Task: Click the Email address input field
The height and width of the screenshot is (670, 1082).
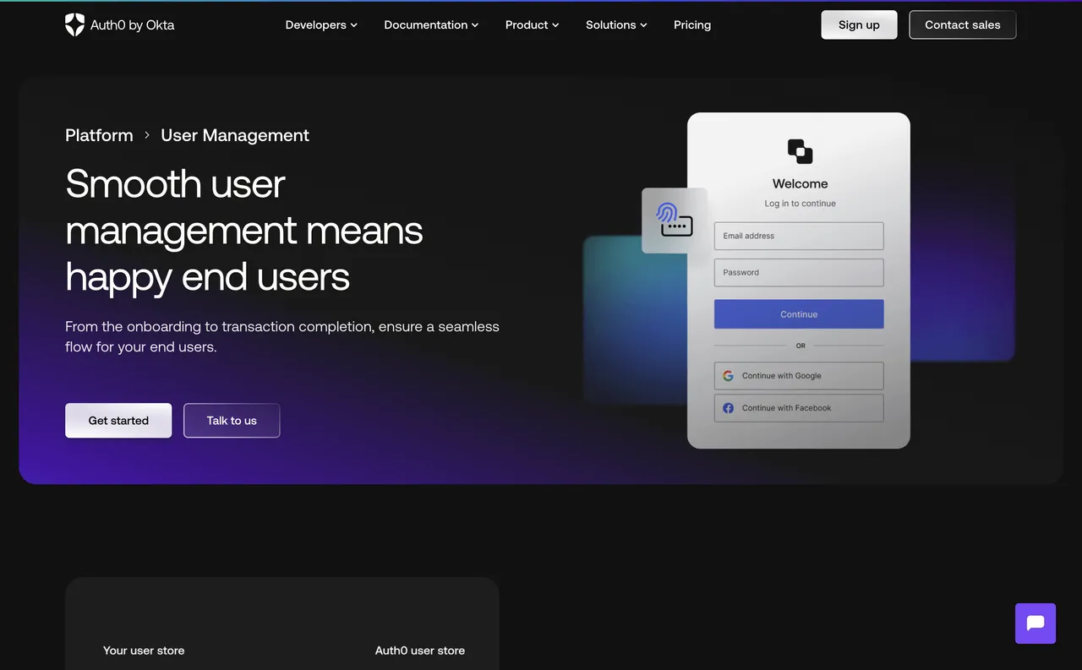Action: (798, 236)
